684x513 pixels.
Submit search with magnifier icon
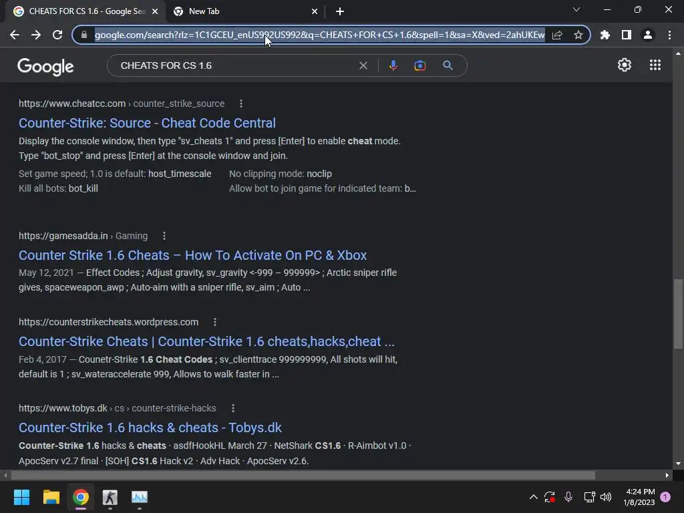coord(448,65)
